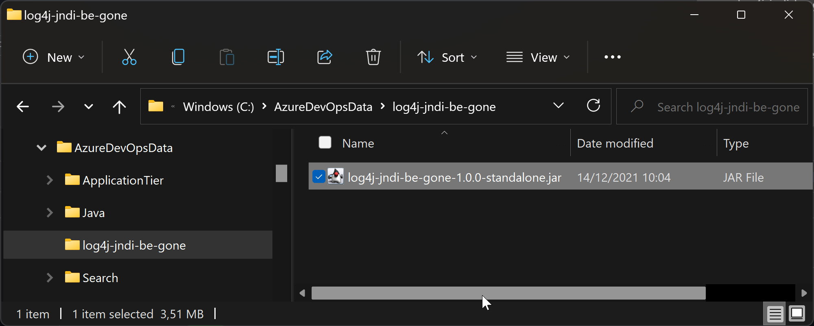Click the Cut scissors icon
The height and width of the screenshot is (326, 814).
[x=129, y=57]
